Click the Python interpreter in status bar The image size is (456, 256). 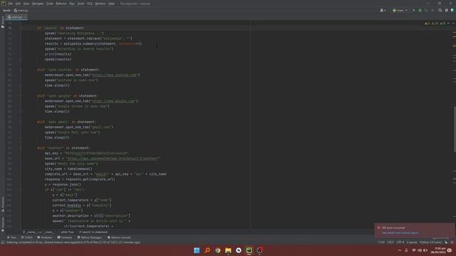pyautogui.click(x=431, y=242)
